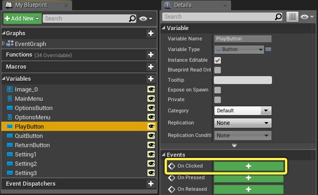Viewport: 318px width, 195px height.
Task: Click the Variable Name field
Action: 243,39
